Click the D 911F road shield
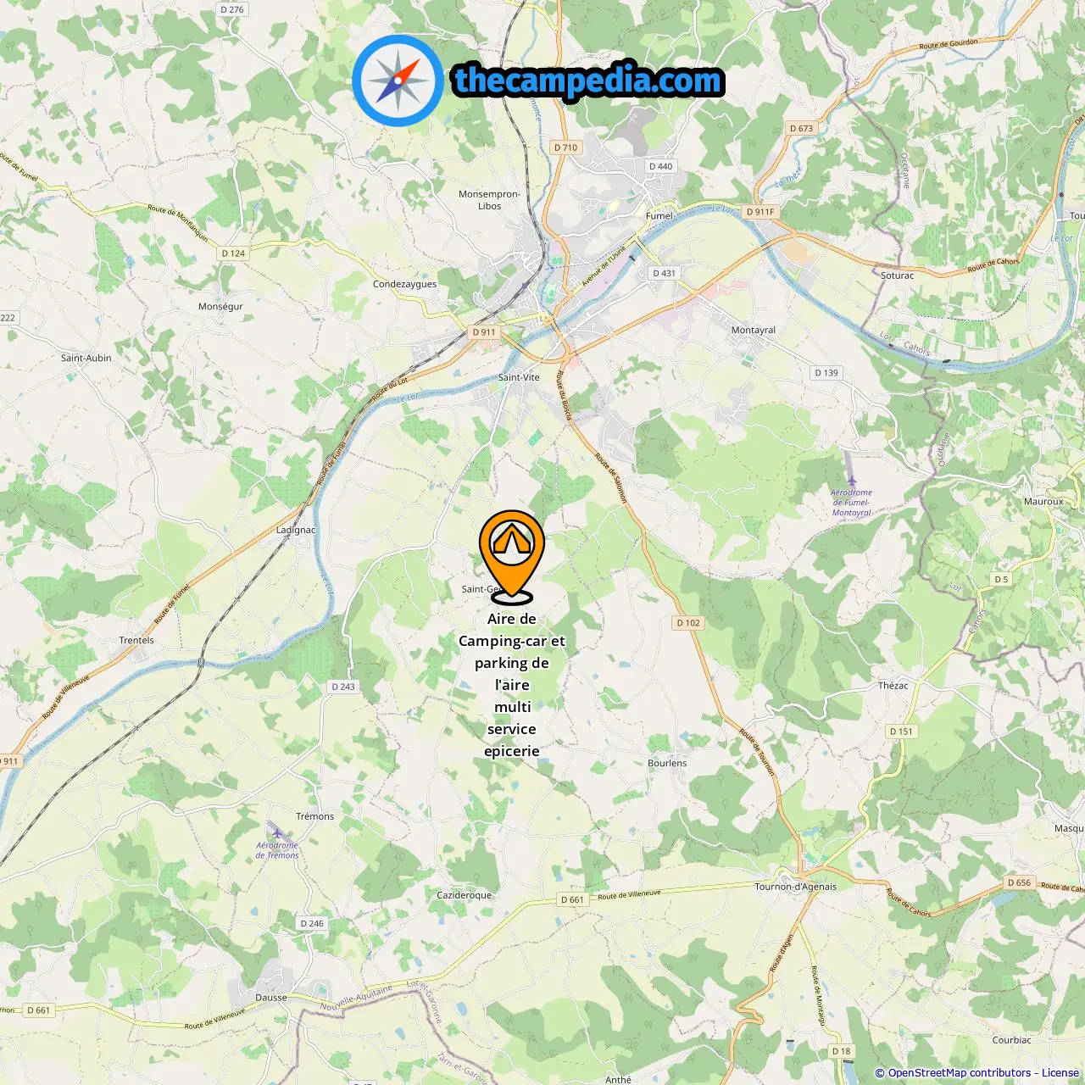Image resolution: width=1085 pixels, height=1085 pixels. (x=760, y=212)
